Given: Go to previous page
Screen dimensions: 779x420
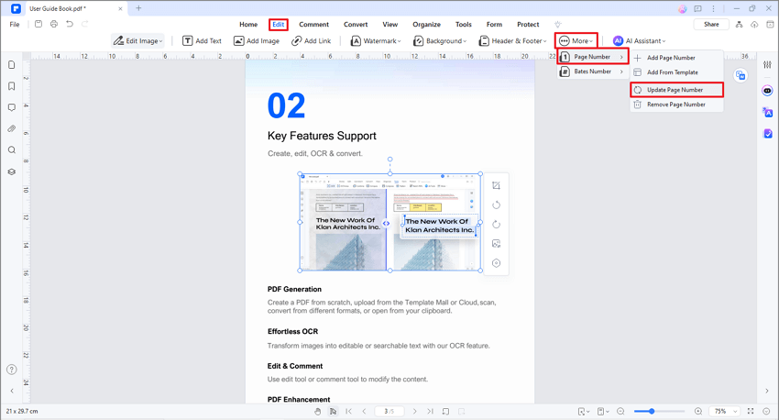Looking at the screenshot, I should [364, 411].
